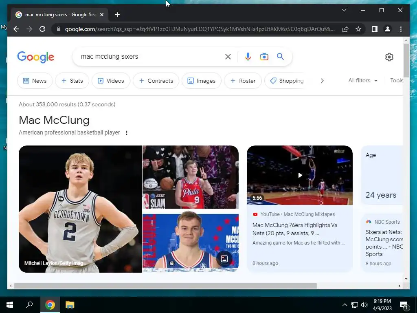Open Chrome side panel
417x313 pixels.
[x=375, y=29]
